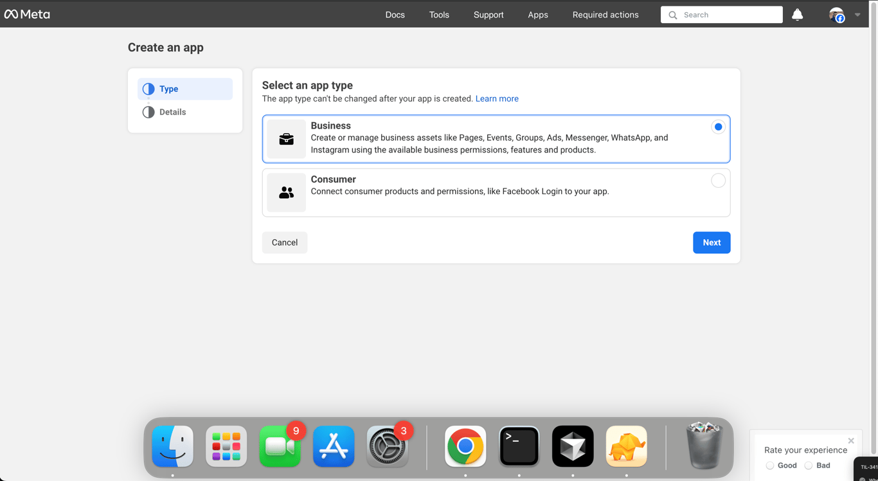878x481 pixels.
Task: Open Terminal from the dock
Action: click(519, 446)
